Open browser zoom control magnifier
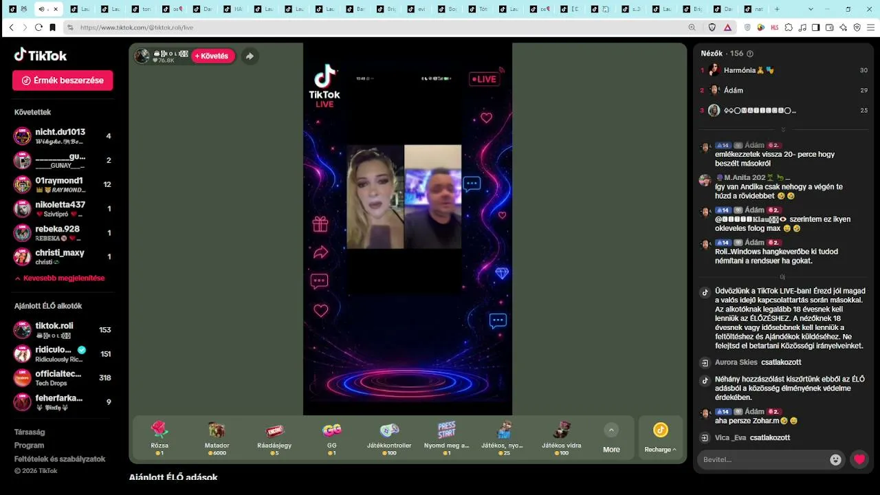 (692, 27)
